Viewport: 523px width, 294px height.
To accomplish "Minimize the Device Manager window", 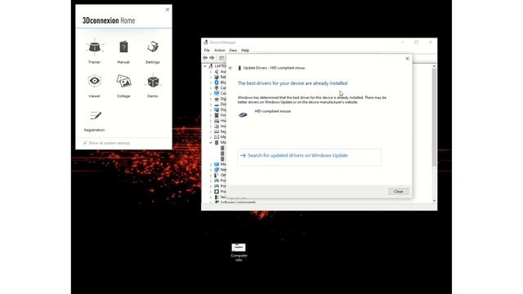I will [403, 42].
